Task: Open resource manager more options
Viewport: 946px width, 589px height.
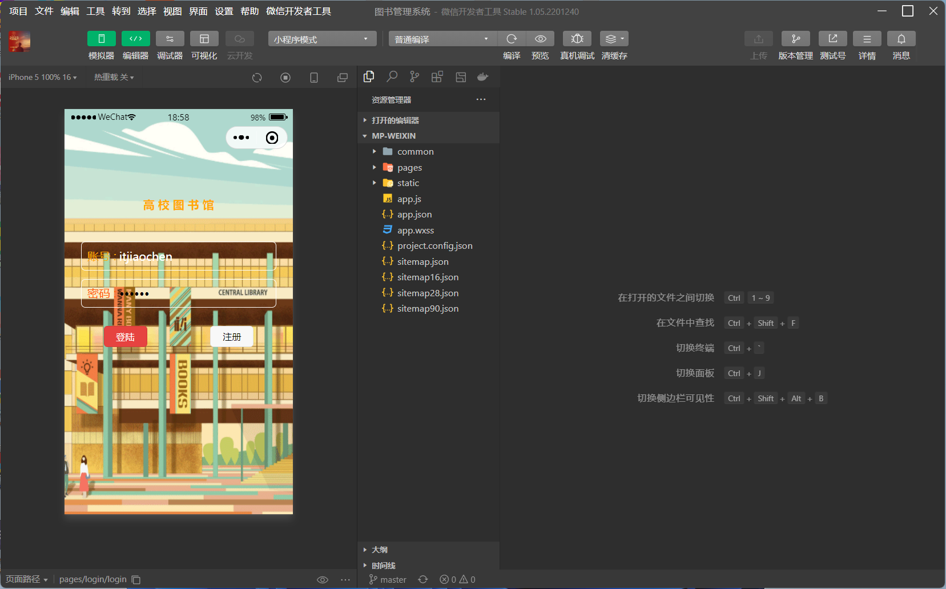Action: 481,99
